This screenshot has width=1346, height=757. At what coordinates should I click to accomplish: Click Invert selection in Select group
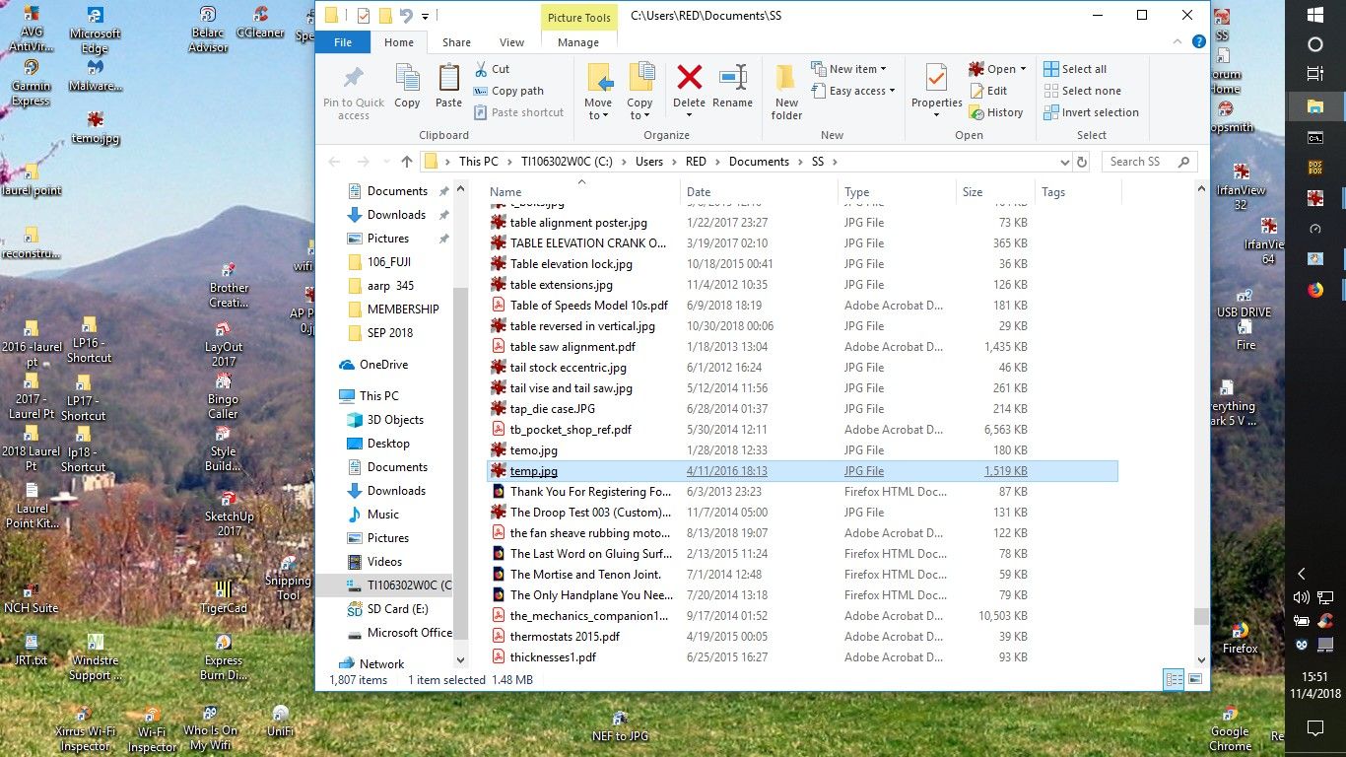pos(1091,112)
